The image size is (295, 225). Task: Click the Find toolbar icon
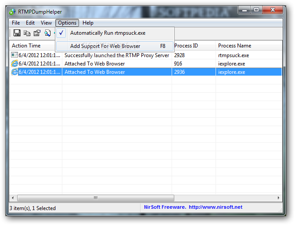pos(47,33)
